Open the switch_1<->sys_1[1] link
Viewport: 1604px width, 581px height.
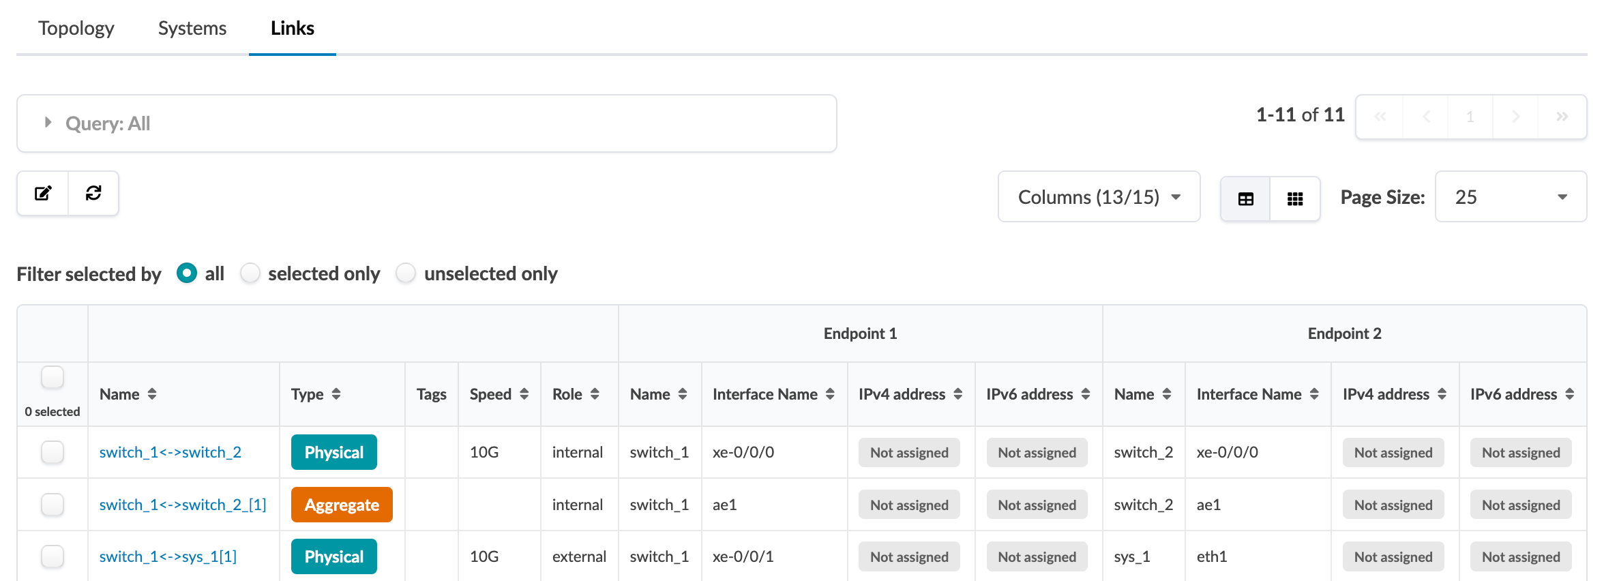point(168,556)
